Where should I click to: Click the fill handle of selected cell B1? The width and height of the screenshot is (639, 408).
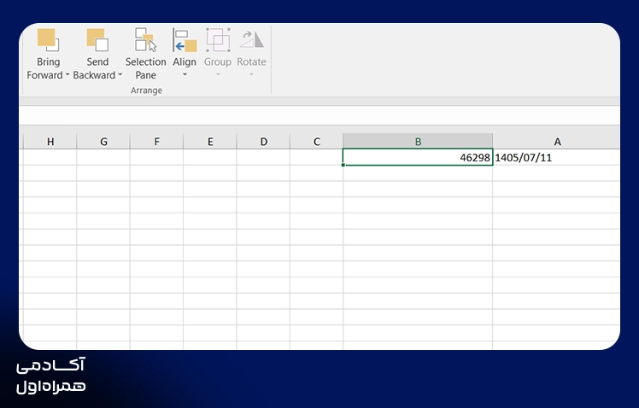343,165
